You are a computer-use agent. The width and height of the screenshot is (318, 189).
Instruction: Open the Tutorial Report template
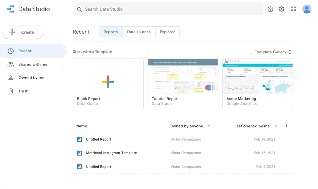coord(183,84)
